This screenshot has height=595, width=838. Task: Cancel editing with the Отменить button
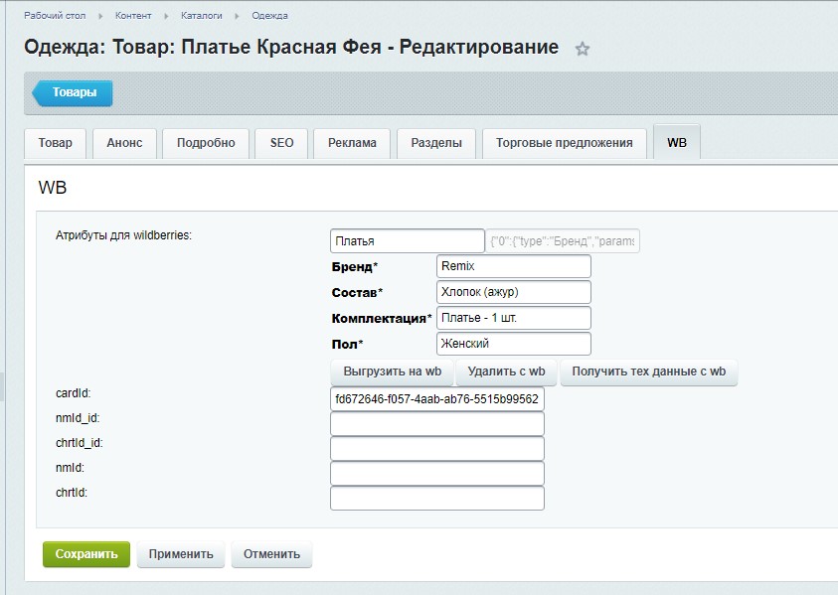click(271, 554)
